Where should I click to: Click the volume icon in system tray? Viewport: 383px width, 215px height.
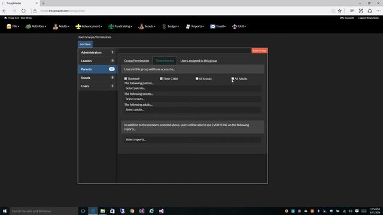(351, 211)
